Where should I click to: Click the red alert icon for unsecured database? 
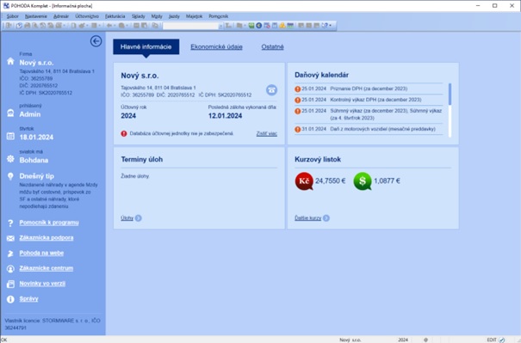(124, 134)
